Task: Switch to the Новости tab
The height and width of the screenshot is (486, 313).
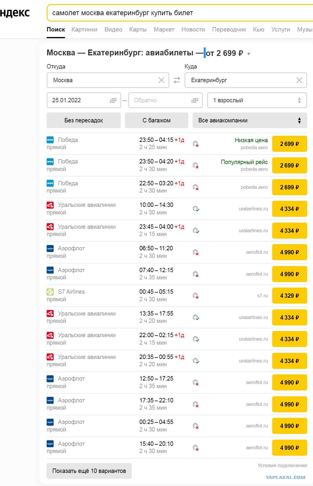Action: pyautogui.click(x=193, y=29)
